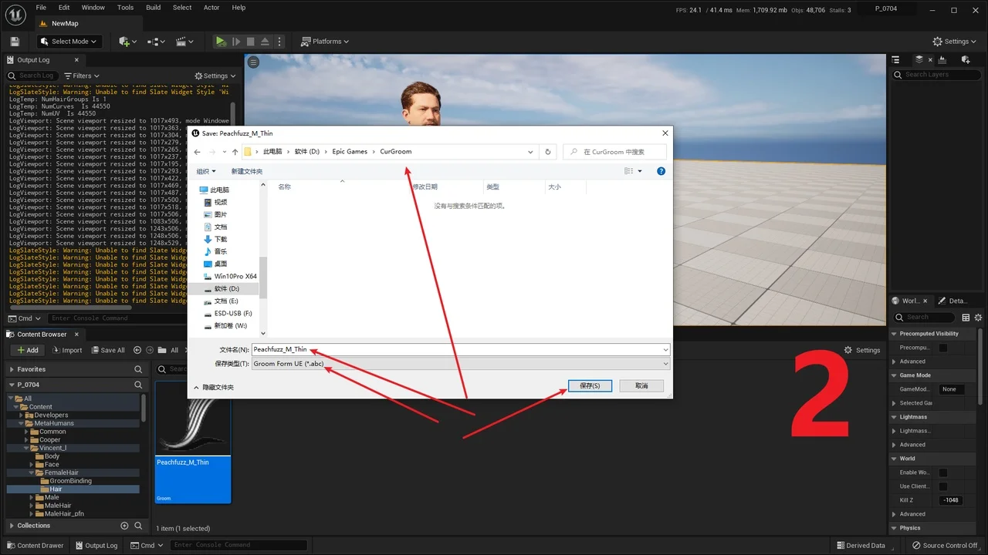Open the help question mark icon in dialog
The image size is (988, 555).
(661, 171)
